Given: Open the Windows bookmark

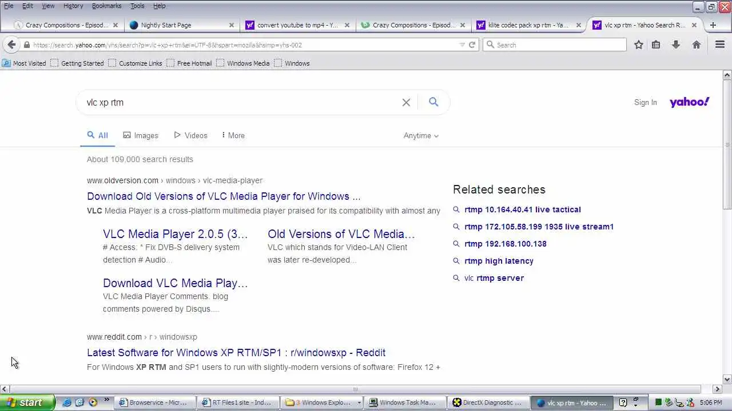Looking at the screenshot, I should coord(292,63).
